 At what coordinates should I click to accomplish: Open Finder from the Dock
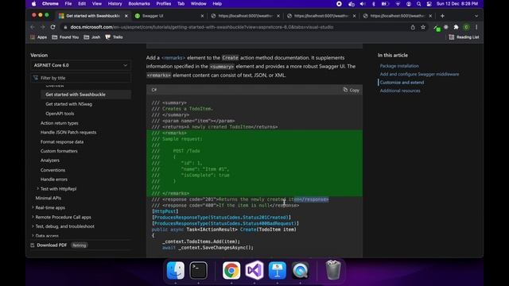click(176, 270)
